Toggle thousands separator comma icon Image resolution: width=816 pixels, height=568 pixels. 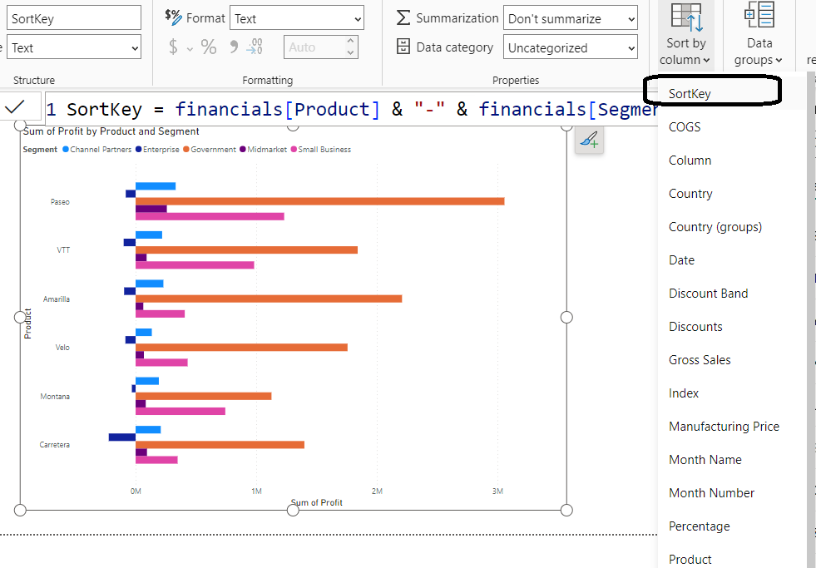234,47
